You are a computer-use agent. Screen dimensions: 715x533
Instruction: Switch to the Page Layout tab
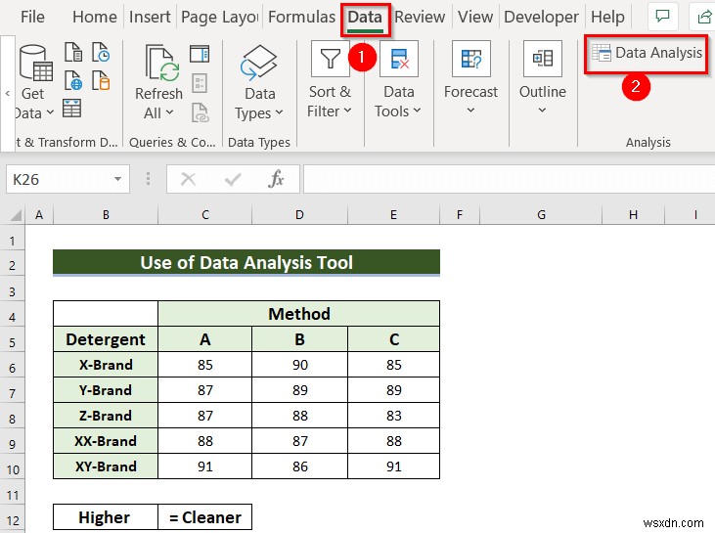coord(220,18)
